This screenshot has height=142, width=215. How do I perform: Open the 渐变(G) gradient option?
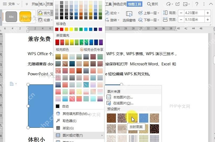click(x=68, y=128)
